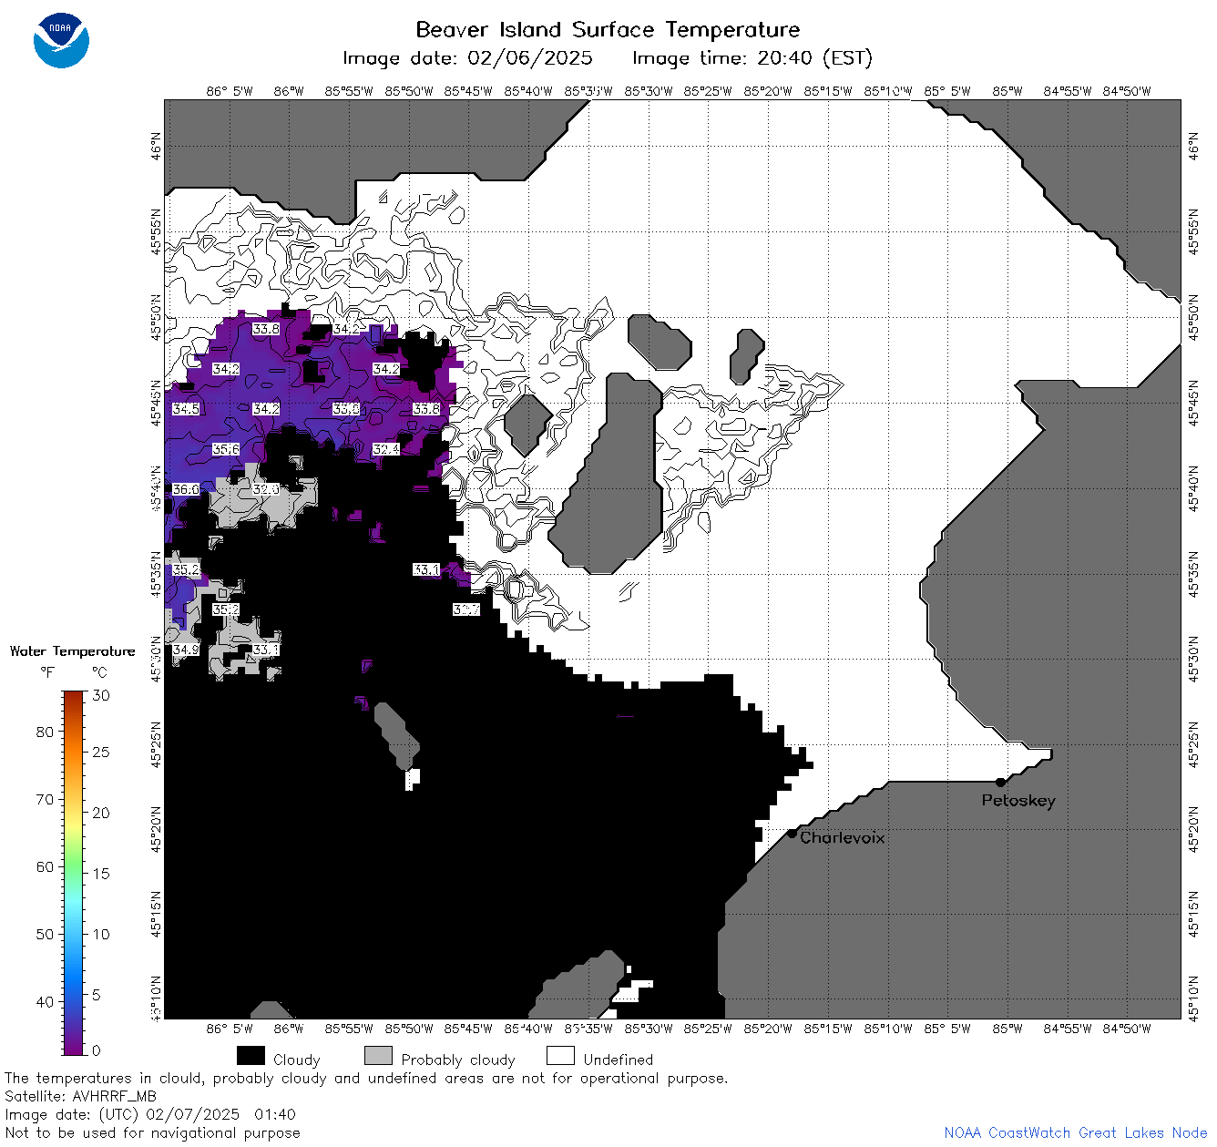
Task: Click the 'Undefined' legend label text
Action: point(619,1060)
